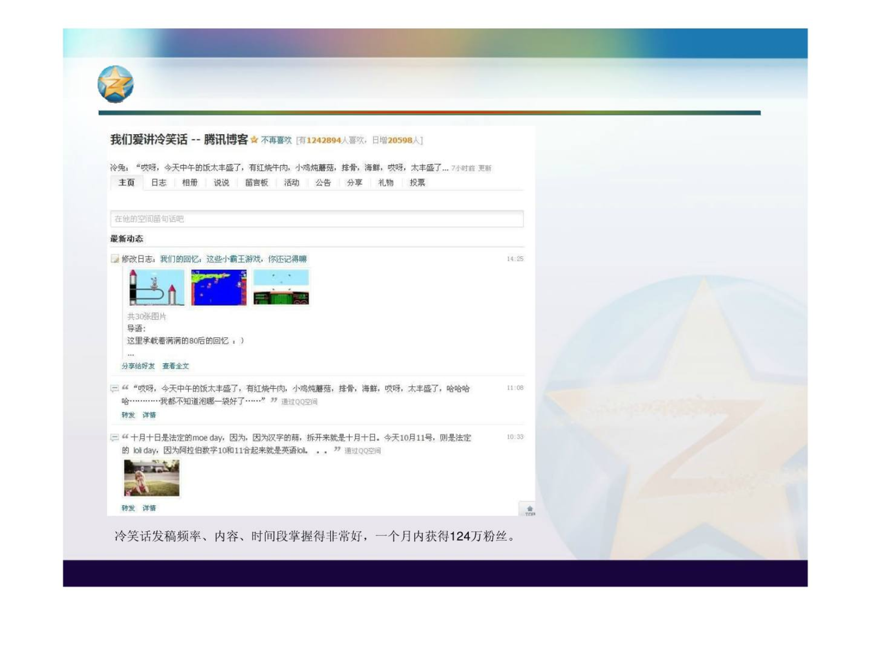Open the 我们的回忆 小霸王游戏 diary link
This screenshot has height=653, width=871.
pyautogui.click(x=234, y=259)
